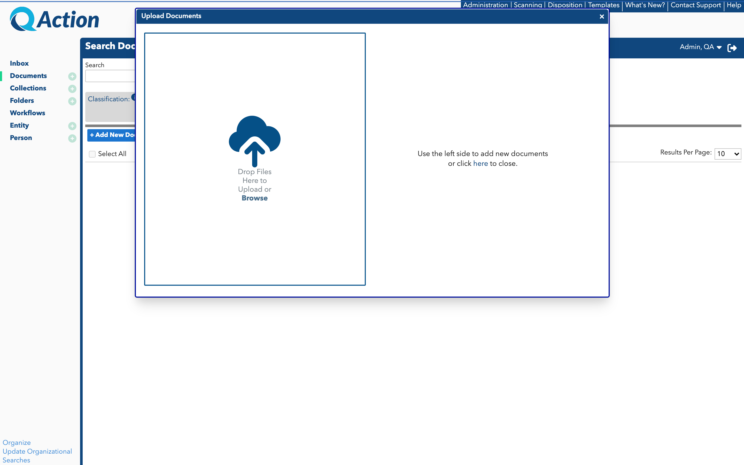Open Workflows in the sidebar
This screenshot has width=744, height=465.
point(27,113)
